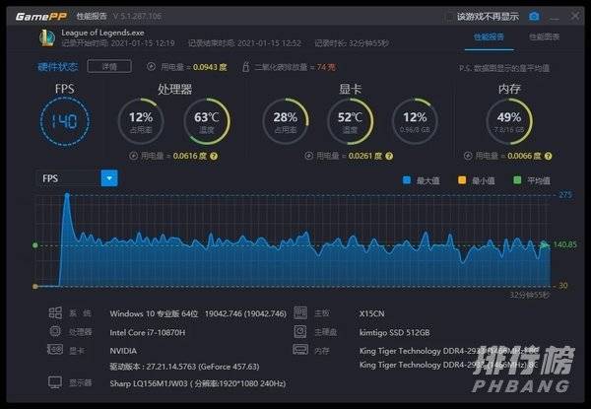Click the GamePP logo
This screenshot has width=591, height=409.
pos(41,16)
